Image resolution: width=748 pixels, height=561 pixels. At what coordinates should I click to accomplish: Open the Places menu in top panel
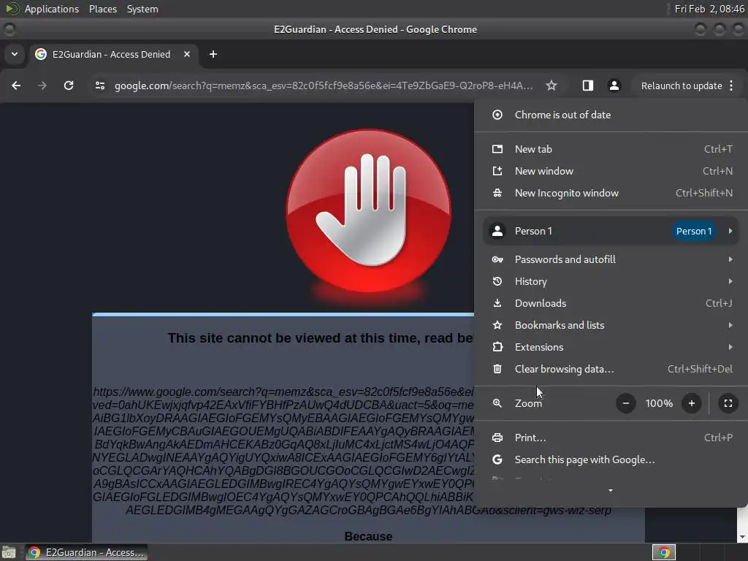click(x=103, y=9)
